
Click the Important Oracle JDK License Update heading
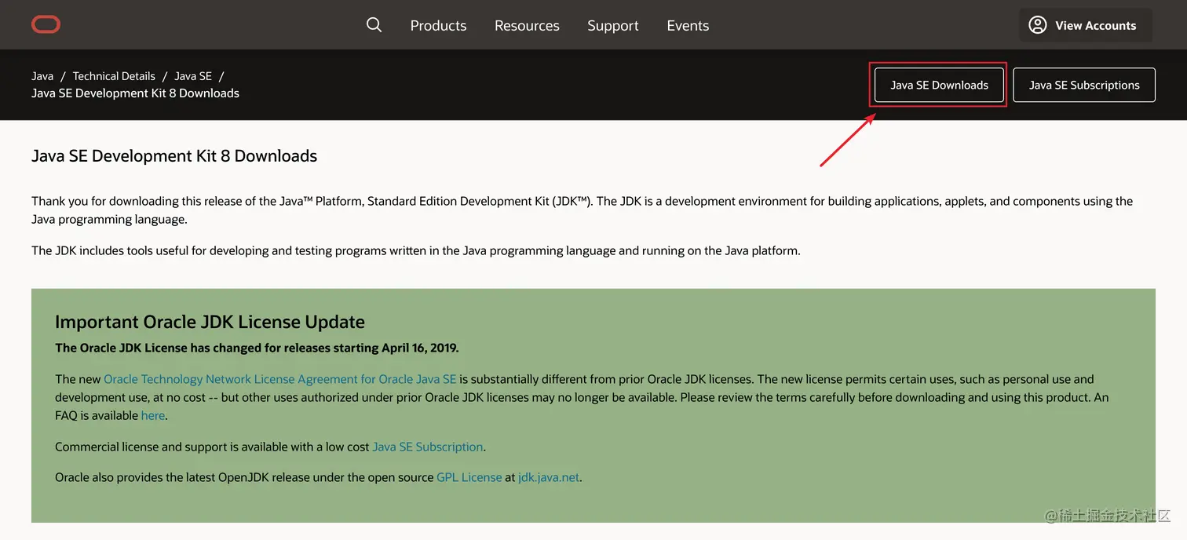pyautogui.click(x=210, y=322)
